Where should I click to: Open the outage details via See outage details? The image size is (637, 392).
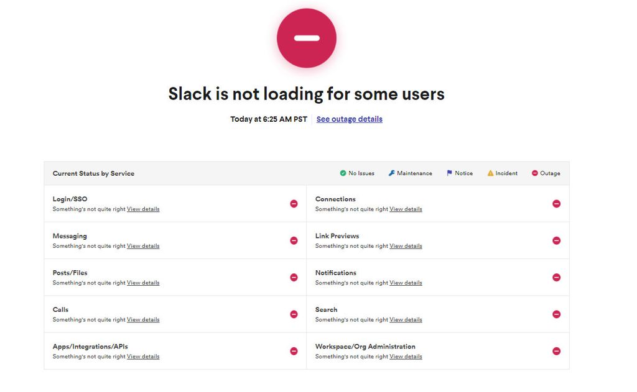349,119
